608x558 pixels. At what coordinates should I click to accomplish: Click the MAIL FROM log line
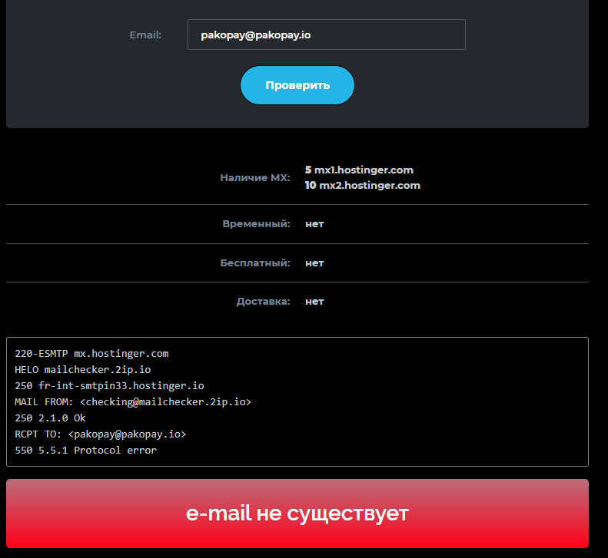[133, 402]
